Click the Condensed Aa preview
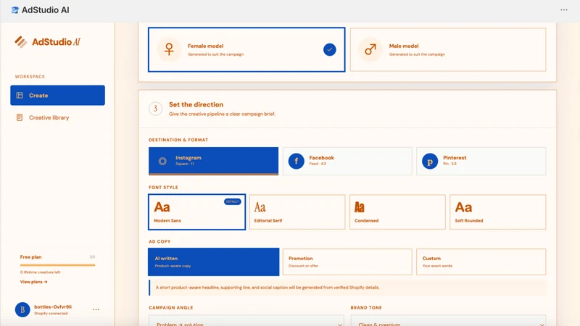Viewport: 580px width, 326px height. tap(360, 207)
